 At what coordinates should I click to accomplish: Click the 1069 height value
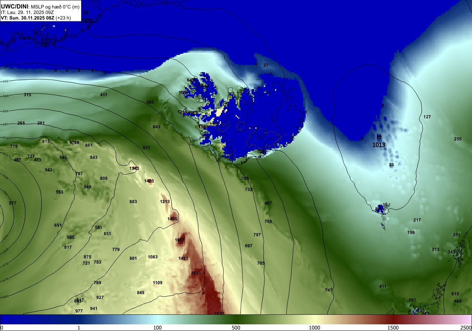[x=74, y=143]
